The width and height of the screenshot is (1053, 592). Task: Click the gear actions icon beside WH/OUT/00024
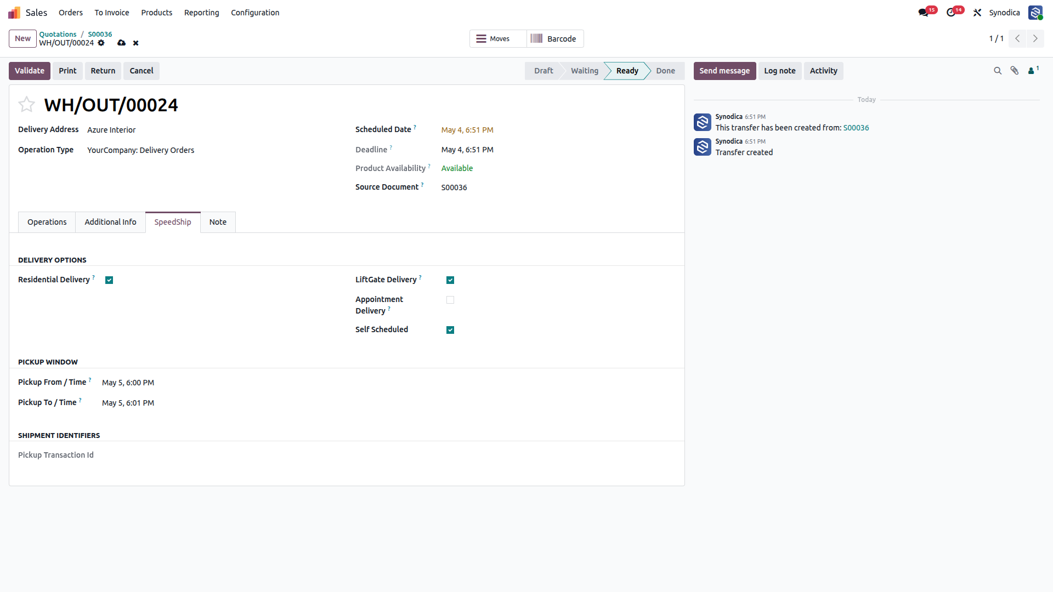pyautogui.click(x=101, y=43)
